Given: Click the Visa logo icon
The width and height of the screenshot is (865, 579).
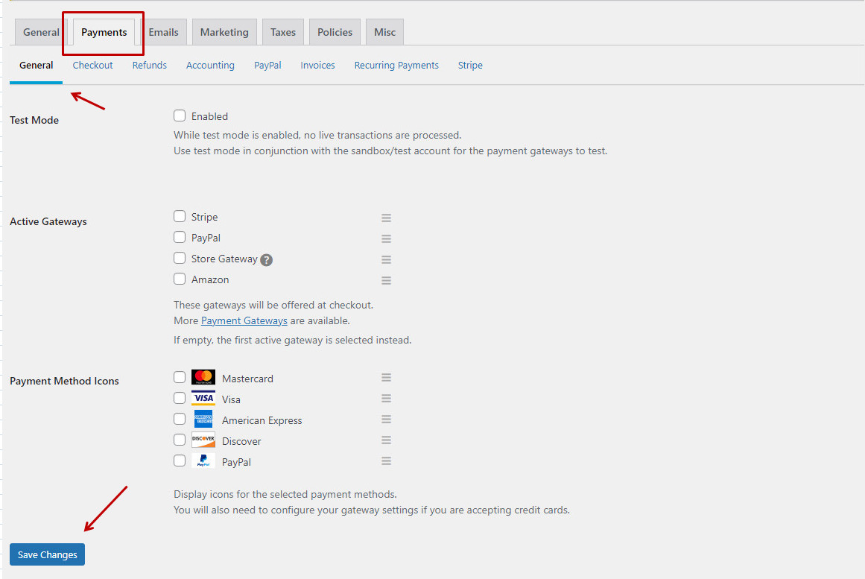Looking at the screenshot, I should pyautogui.click(x=203, y=398).
